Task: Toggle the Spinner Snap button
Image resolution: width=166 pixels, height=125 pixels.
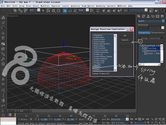Action: tap(119, 11)
